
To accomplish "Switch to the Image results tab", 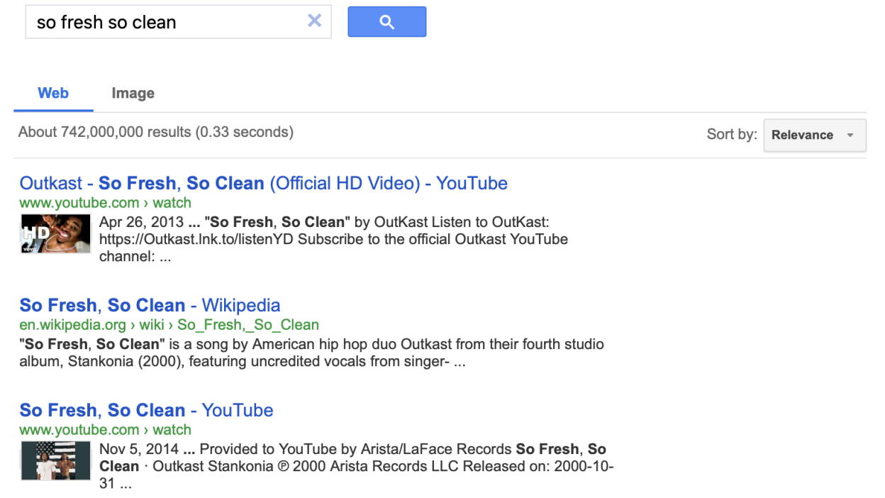I will coord(133,94).
